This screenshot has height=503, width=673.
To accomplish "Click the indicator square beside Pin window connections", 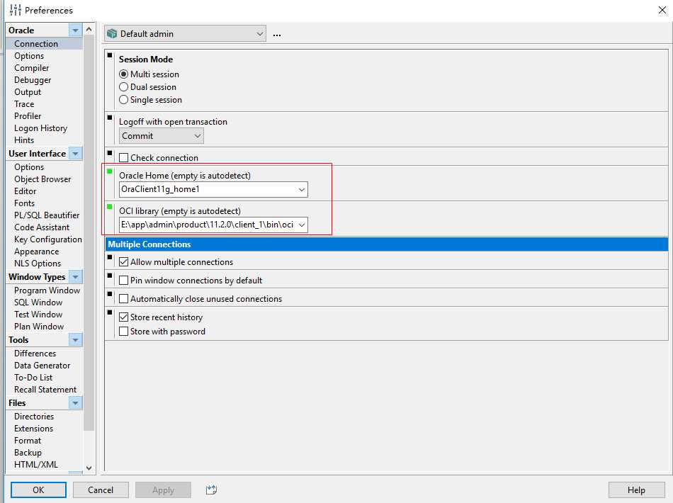I will click(x=109, y=276).
